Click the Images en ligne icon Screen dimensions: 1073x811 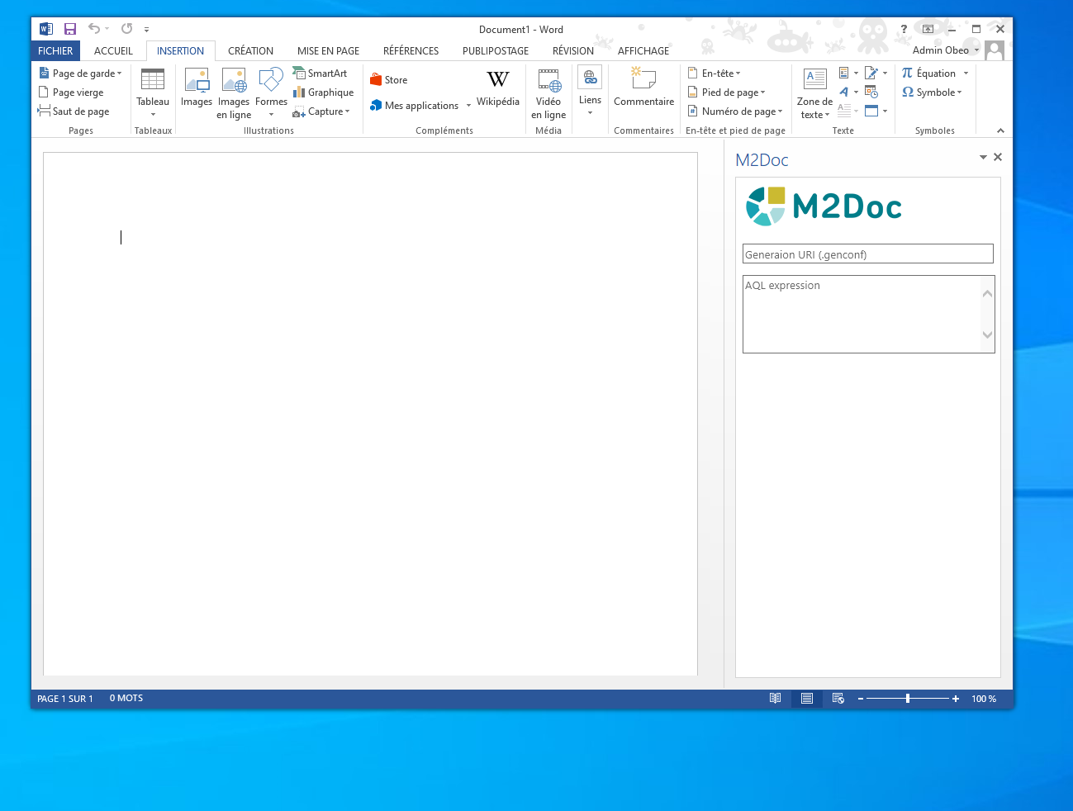point(234,80)
